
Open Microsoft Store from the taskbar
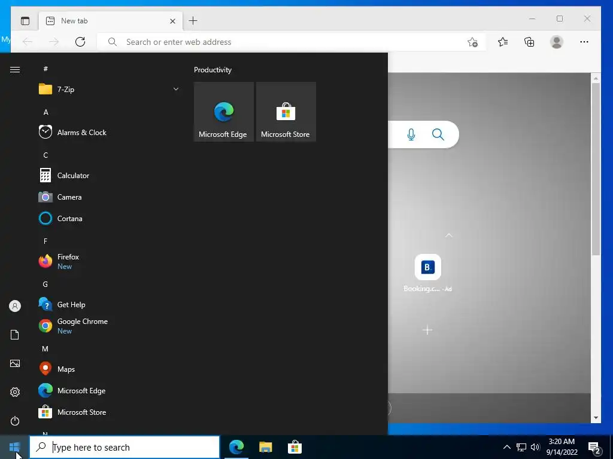295,447
